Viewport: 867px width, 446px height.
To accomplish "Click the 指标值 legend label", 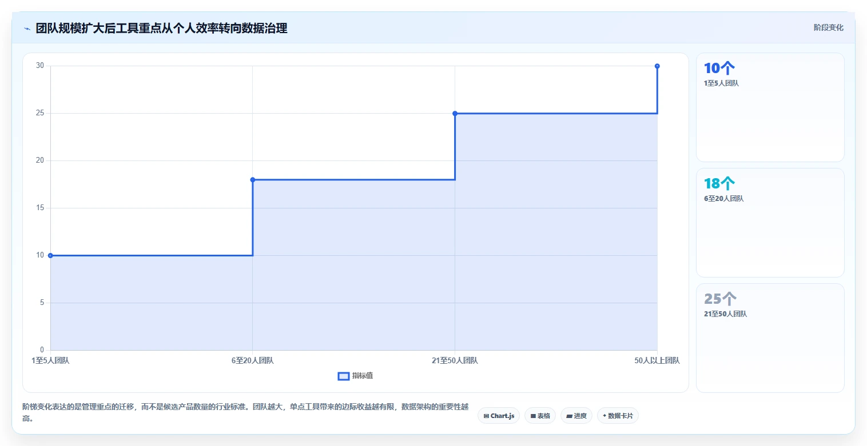I will (363, 376).
